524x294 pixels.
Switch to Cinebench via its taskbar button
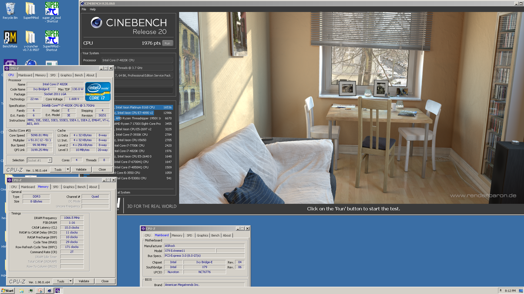[x=49, y=291]
